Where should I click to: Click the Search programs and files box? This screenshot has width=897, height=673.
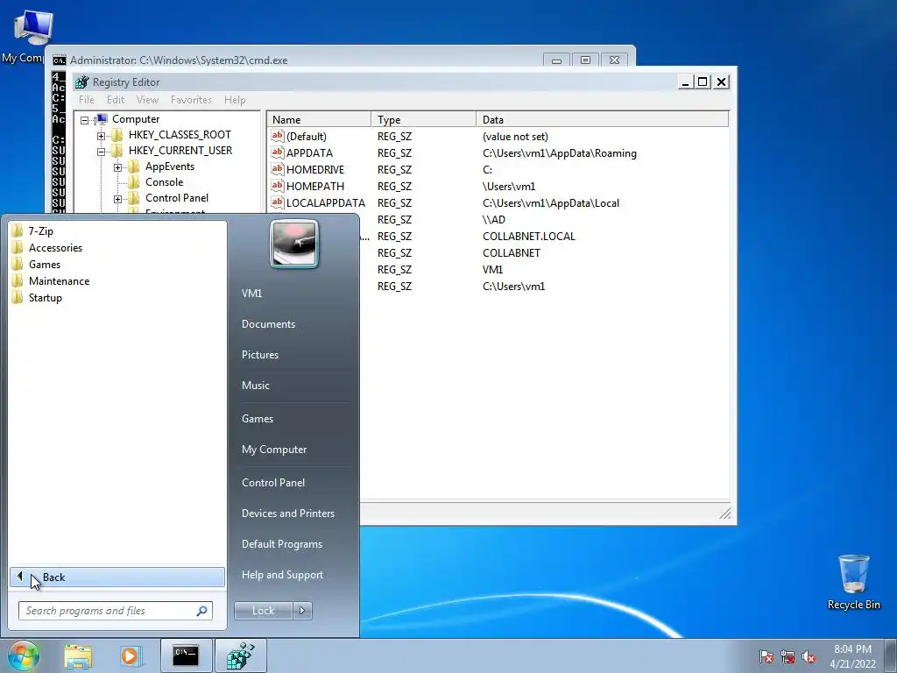[x=115, y=611]
